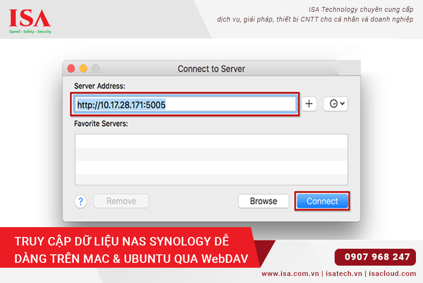Add server to favorites with plus button
Image resolution: width=423 pixels, height=283 pixels.
[309, 104]
